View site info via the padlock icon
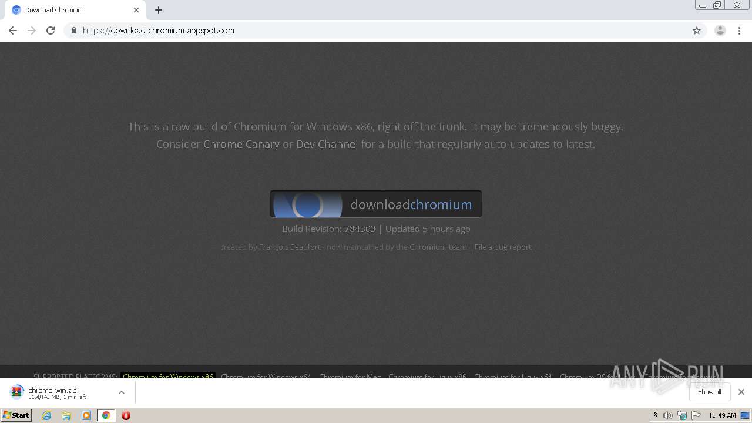The height and width of the screenshot is (423, 752). [x=73, y=31]
